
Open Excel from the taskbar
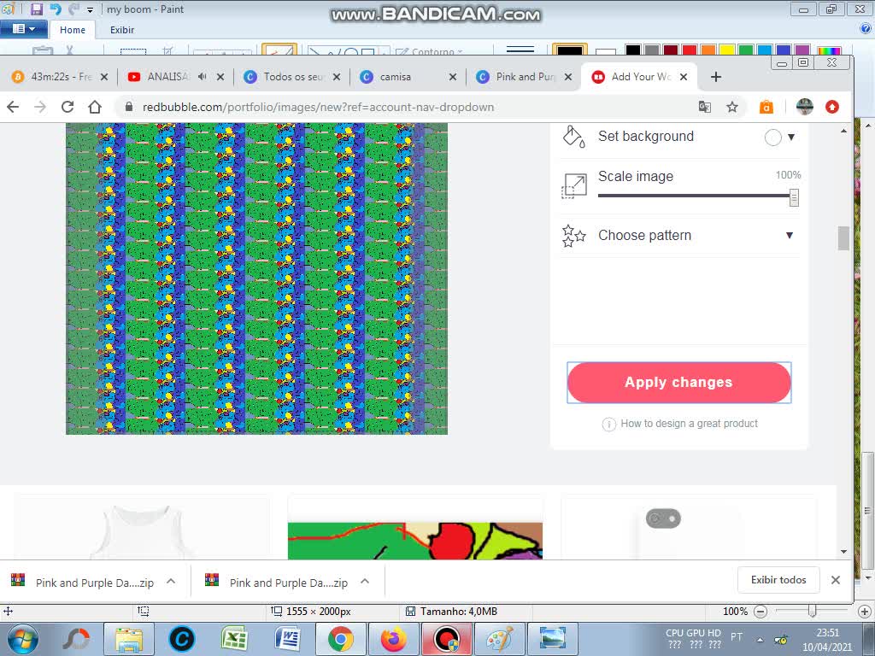(x=234, y=639)
